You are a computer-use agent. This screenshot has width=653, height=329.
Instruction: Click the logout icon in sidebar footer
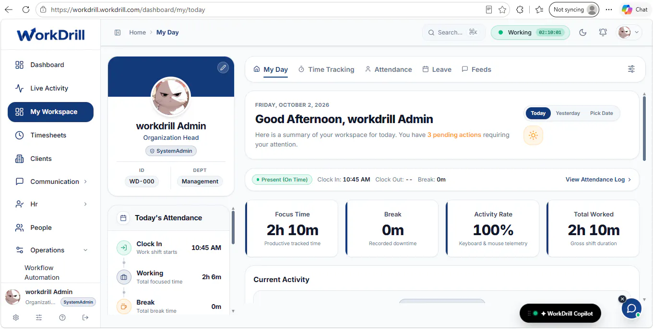[85, 318]
